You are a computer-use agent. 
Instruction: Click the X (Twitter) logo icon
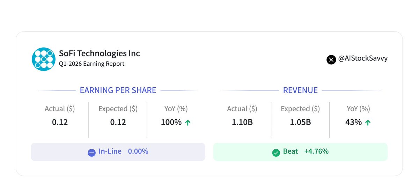[x=331, y=59]
